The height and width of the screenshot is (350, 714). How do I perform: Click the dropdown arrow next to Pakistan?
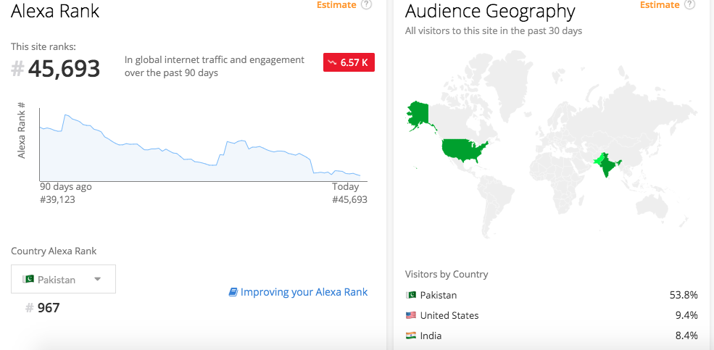click(97, 279)
